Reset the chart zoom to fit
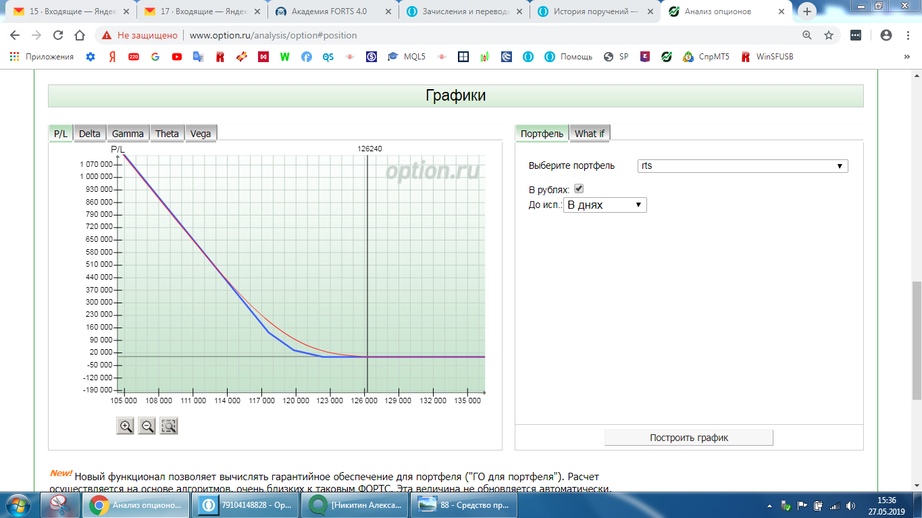Viewport: 922px width, 518px height. click(169, 425)
